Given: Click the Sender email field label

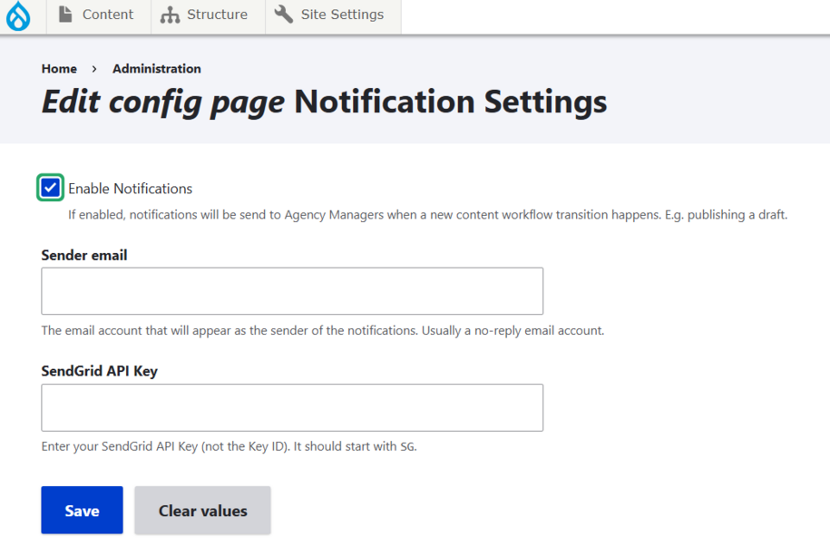Looking at the screenshot, I should [x=84, y=256].
